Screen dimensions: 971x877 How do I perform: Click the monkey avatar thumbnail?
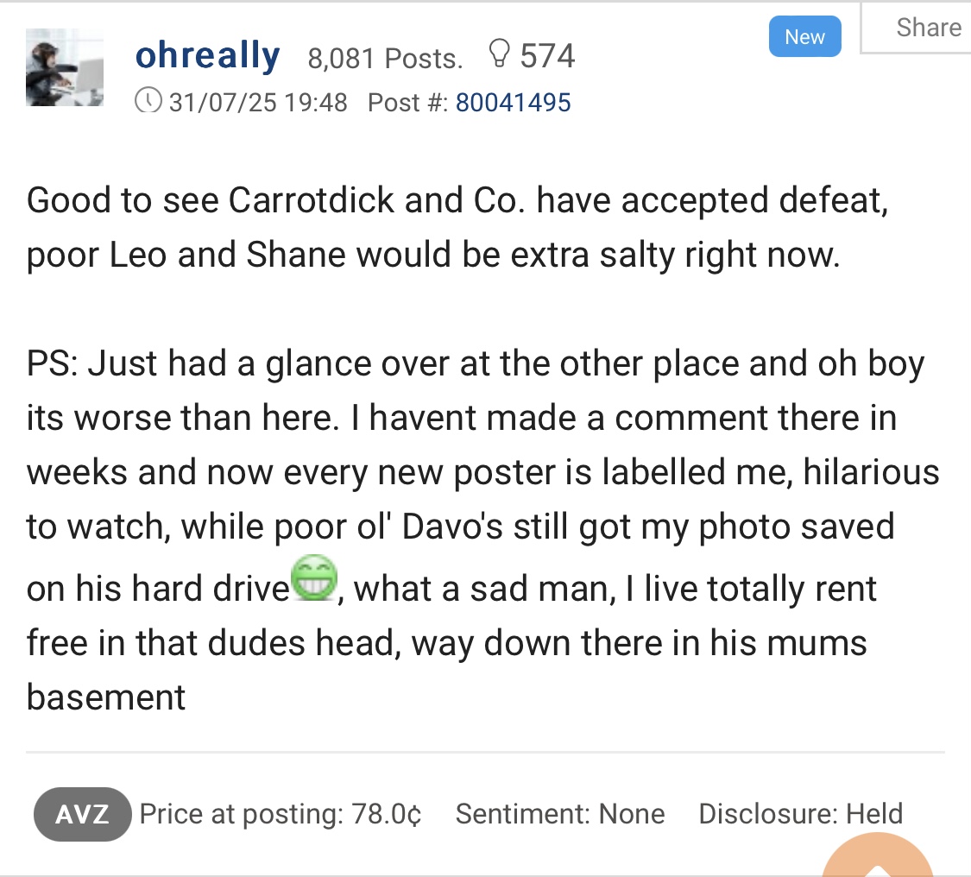(65, 67)
